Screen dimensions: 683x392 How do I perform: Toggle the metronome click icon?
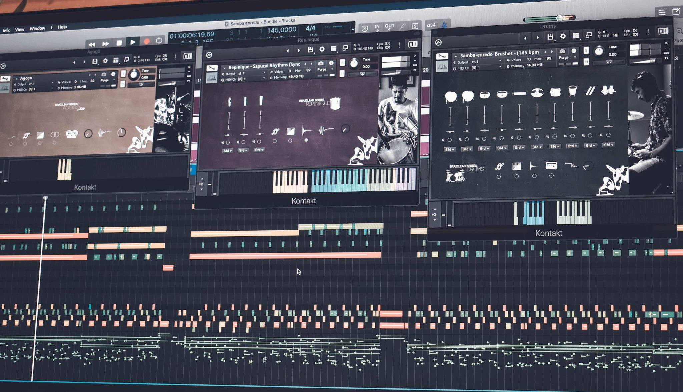444,24
